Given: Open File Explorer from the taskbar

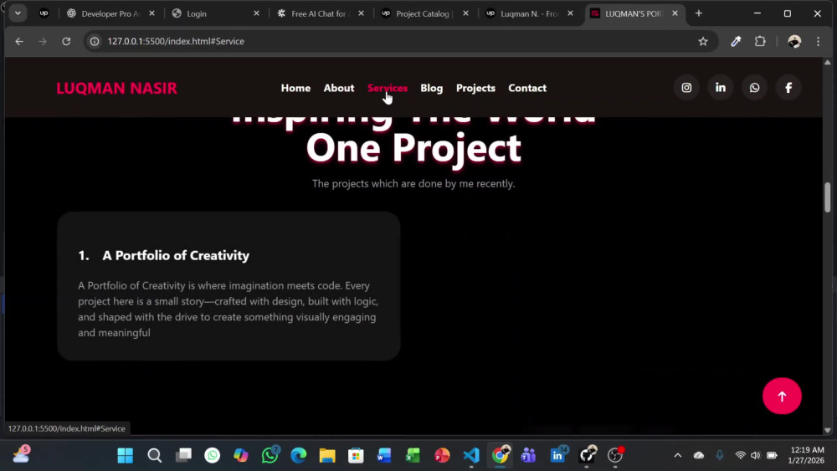Looking at the screenshot, I should [x=327, y=456].
